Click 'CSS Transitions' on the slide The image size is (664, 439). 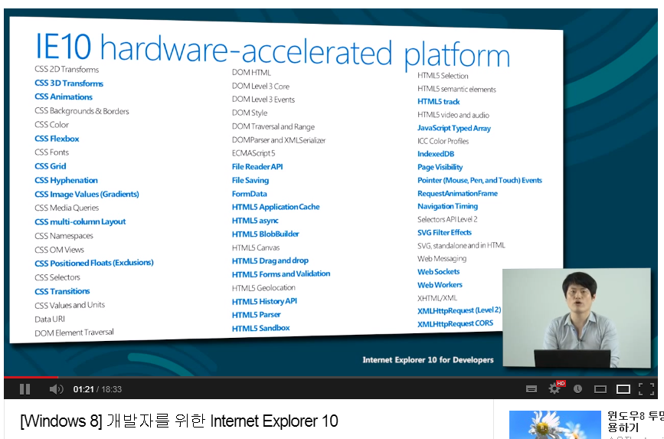tap(62, 291)
